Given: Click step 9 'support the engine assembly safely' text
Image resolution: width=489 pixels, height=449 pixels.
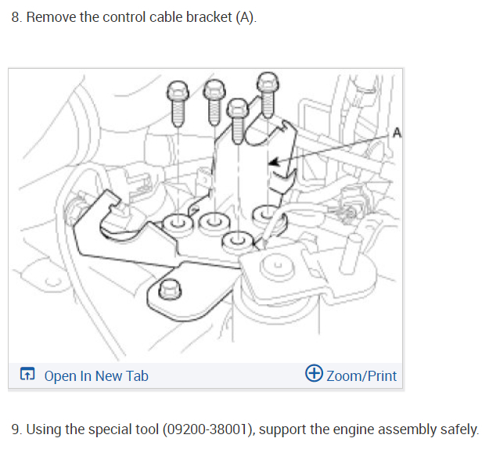Looking at the screenshot, I should pos(369,429).
